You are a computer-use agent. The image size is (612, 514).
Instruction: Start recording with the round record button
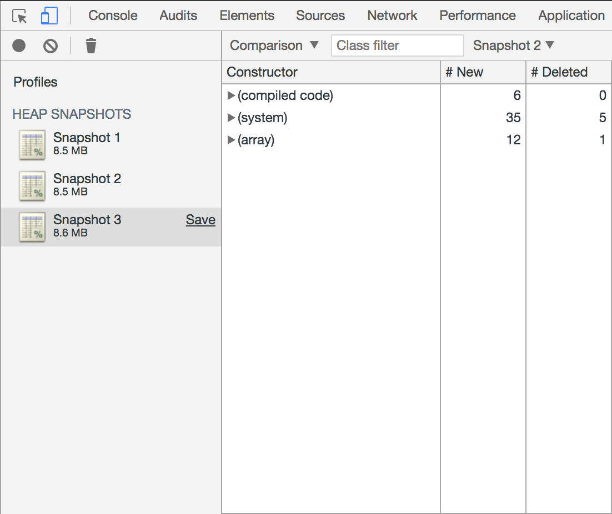pyautogui.click(x=19, y=46)
